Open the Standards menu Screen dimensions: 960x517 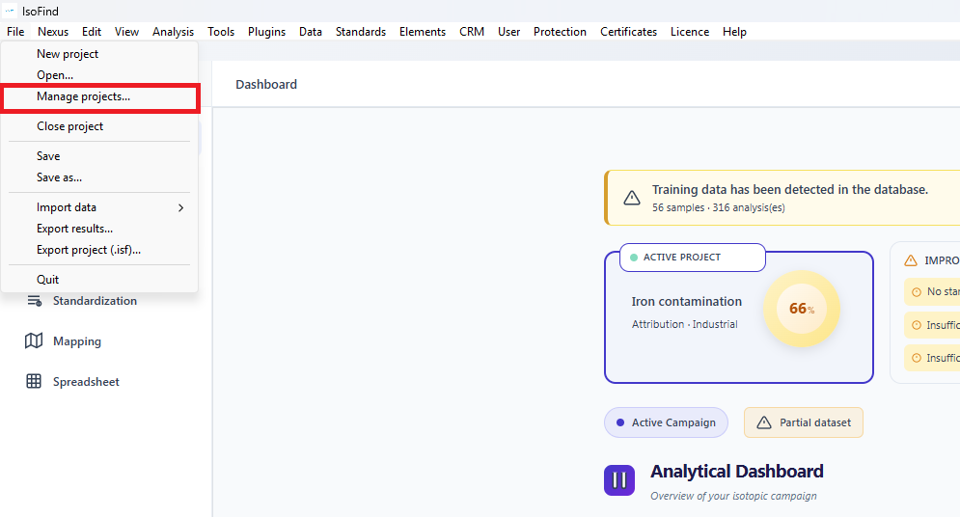click(361, 32)
